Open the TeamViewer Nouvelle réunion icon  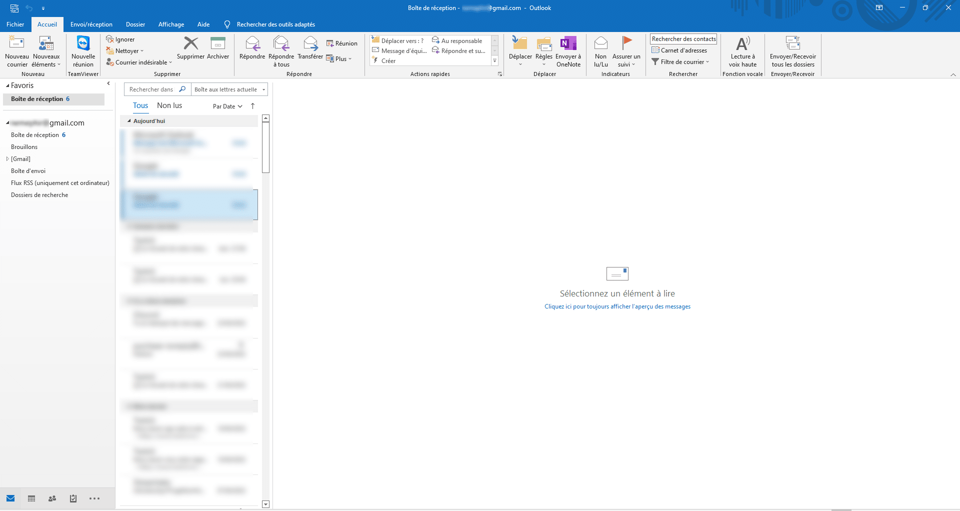83,44
